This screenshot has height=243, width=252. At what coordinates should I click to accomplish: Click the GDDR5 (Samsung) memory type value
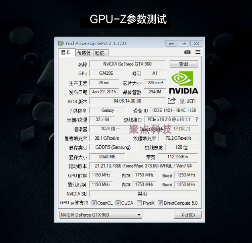[113, 147]
